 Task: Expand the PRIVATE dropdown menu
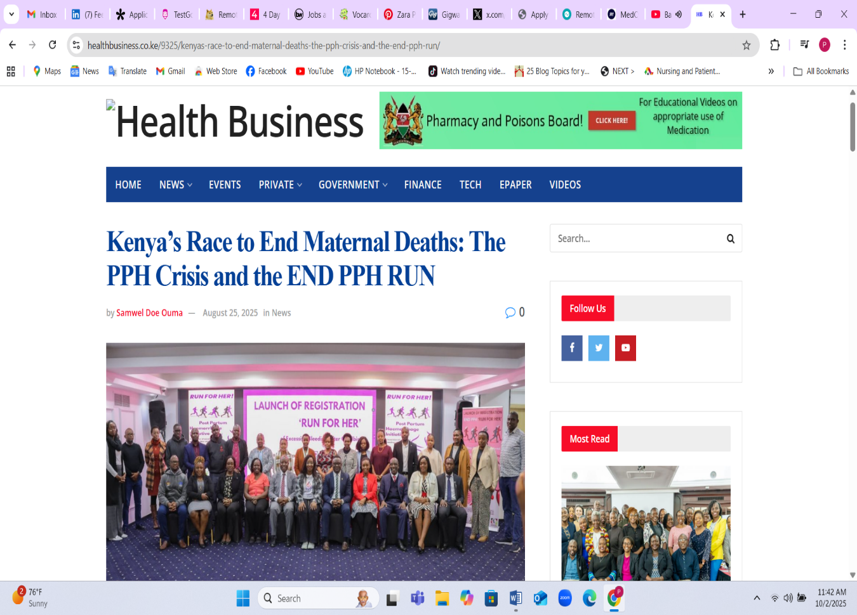280,185
